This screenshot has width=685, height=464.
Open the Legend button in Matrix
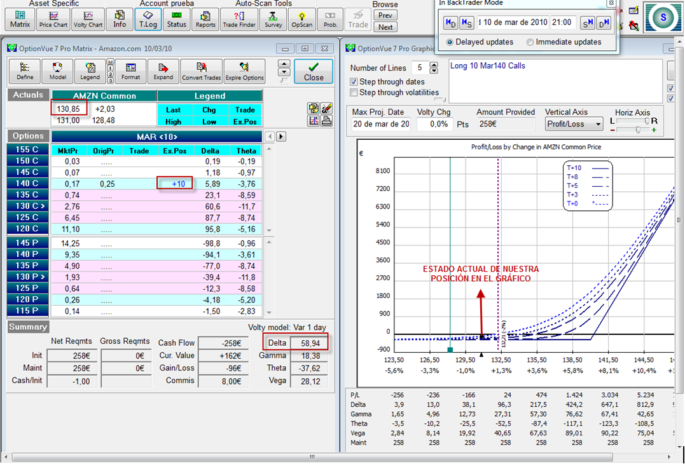90,71
